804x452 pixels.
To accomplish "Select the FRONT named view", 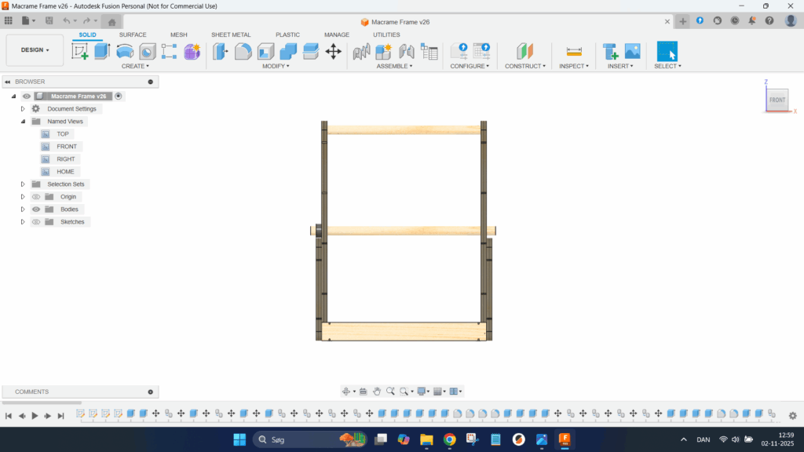I will point(67,147).
